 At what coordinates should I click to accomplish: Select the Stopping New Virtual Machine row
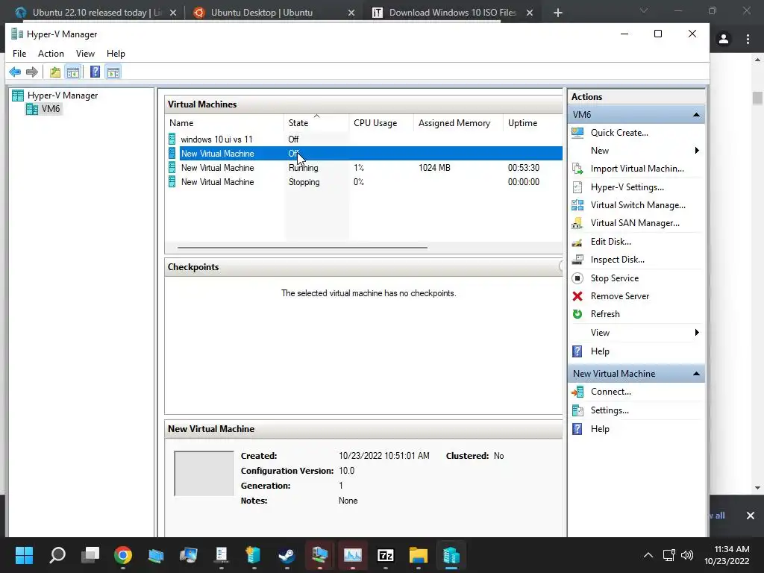tap(364, 182)
